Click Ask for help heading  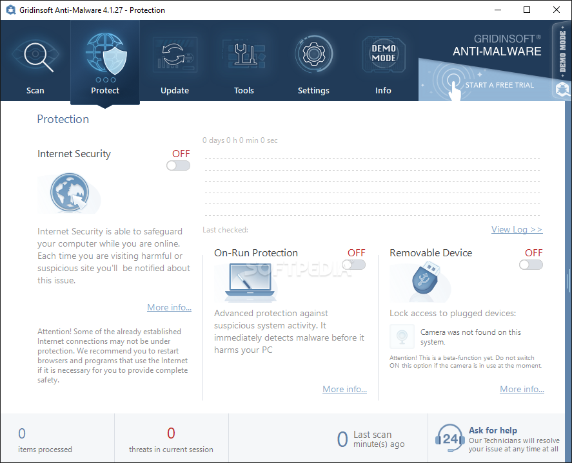coord(493,430)
